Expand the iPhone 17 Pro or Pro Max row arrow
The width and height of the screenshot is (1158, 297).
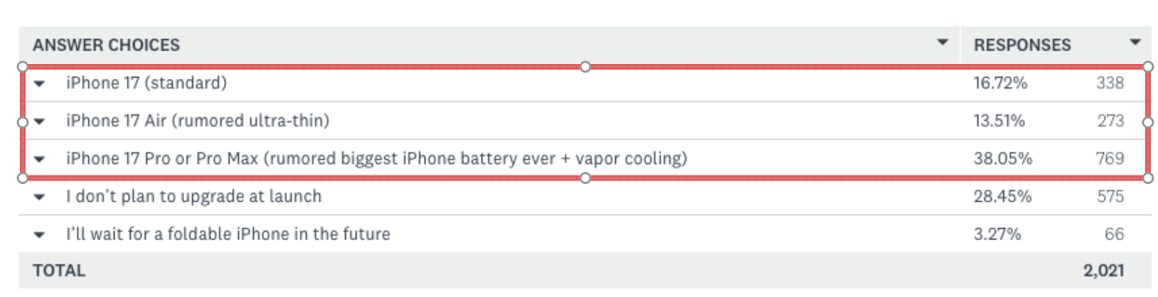click(40, 159)
